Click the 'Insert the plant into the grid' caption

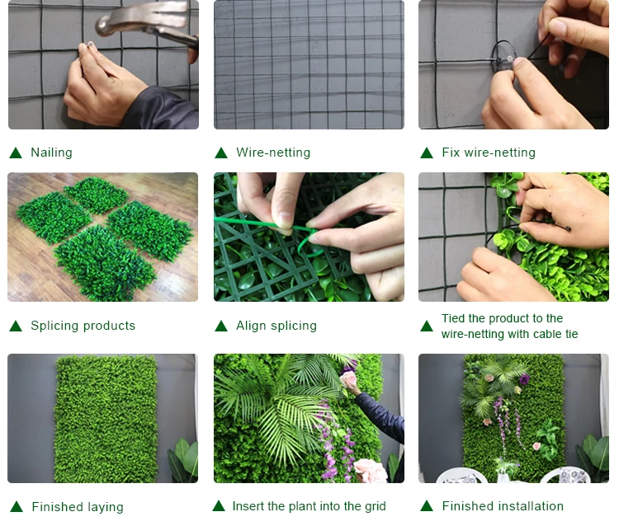point(309,506)
